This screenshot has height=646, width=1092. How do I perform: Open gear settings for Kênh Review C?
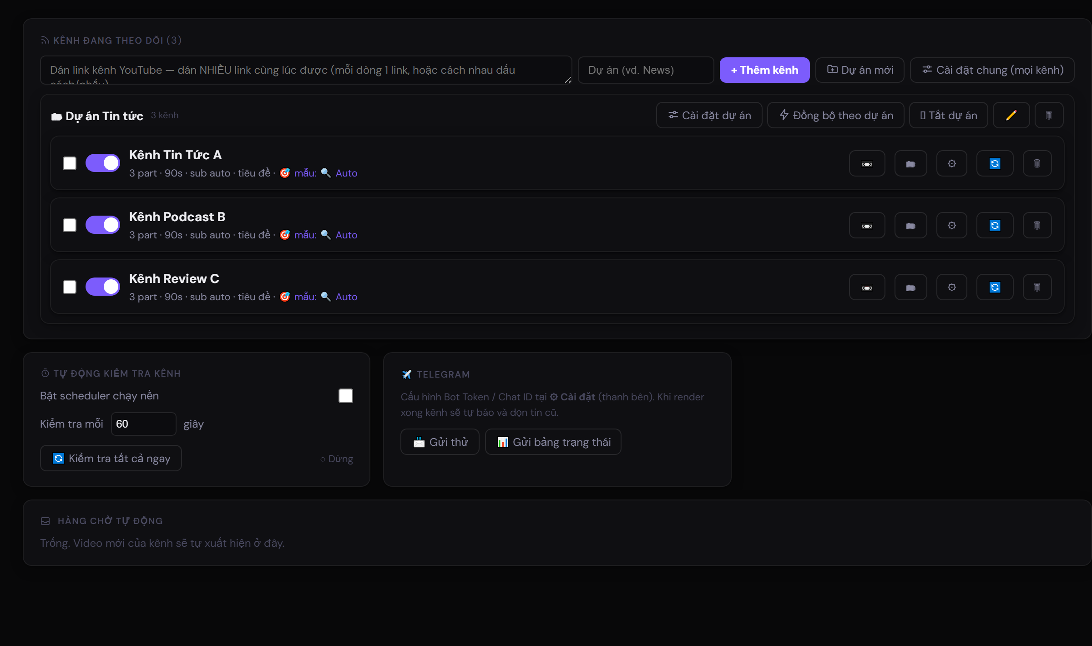951,287
